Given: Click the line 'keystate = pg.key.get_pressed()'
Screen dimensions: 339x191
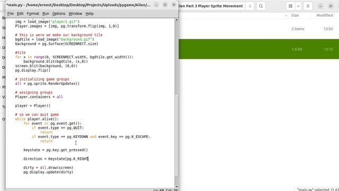Looking at the screenshot, I should tap(56, 150).
